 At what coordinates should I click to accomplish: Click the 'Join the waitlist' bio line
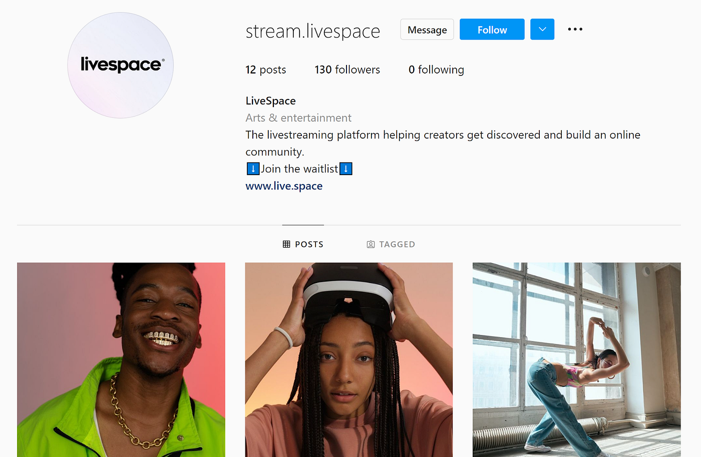[x=299, y=169]
